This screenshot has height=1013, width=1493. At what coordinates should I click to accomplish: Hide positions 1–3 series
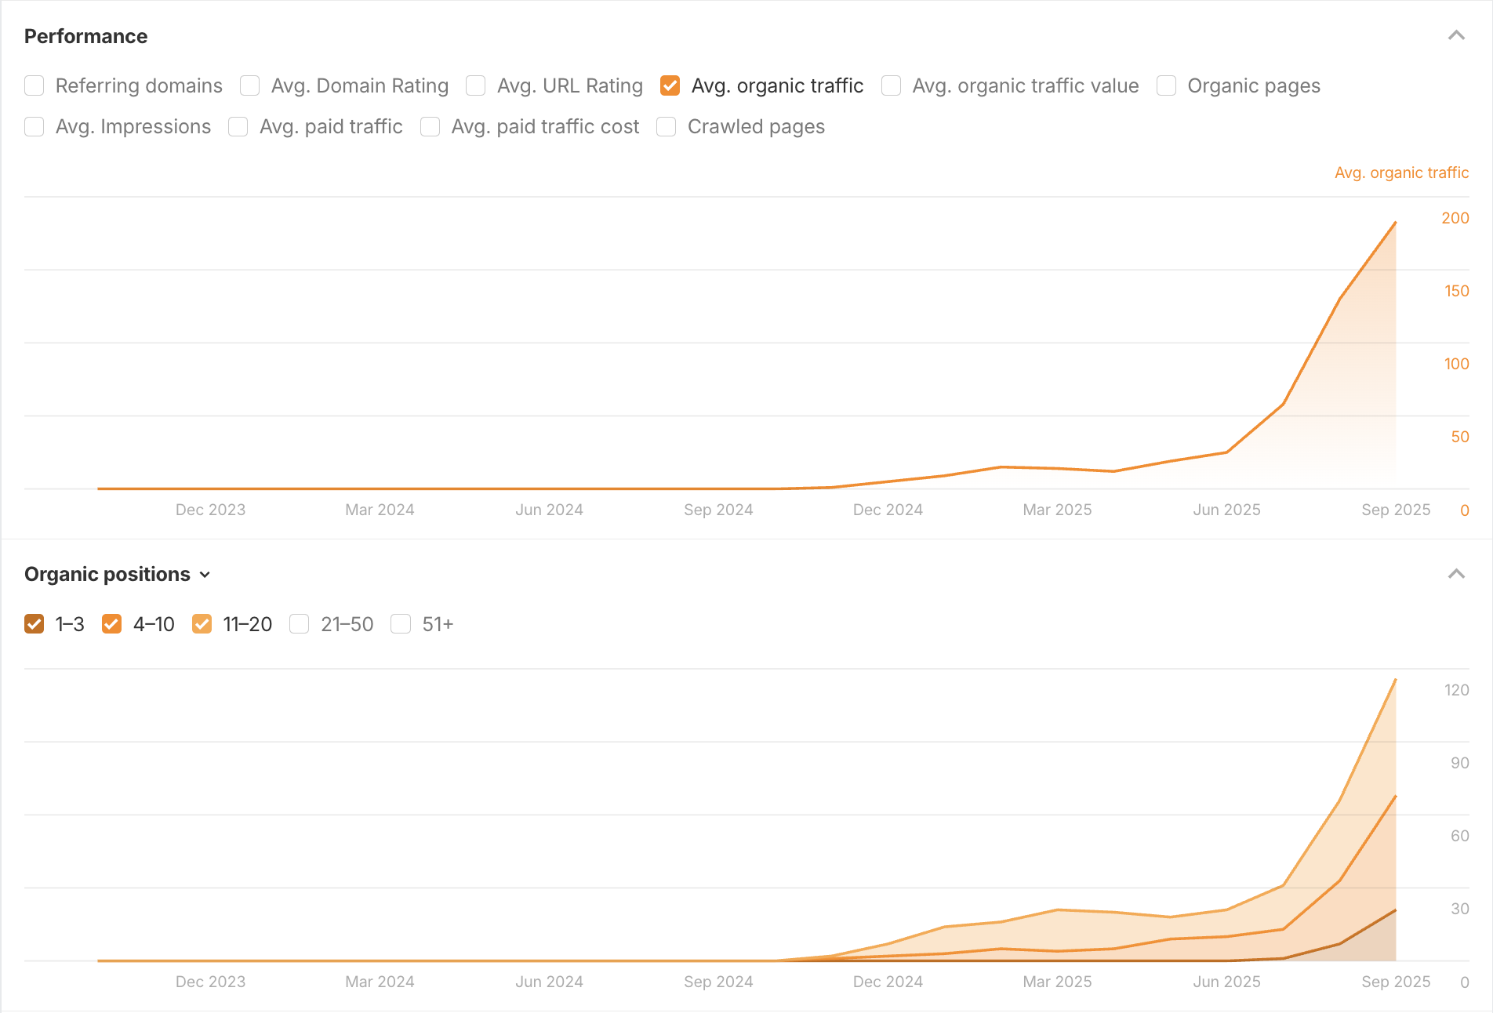[x=35, y=624]
